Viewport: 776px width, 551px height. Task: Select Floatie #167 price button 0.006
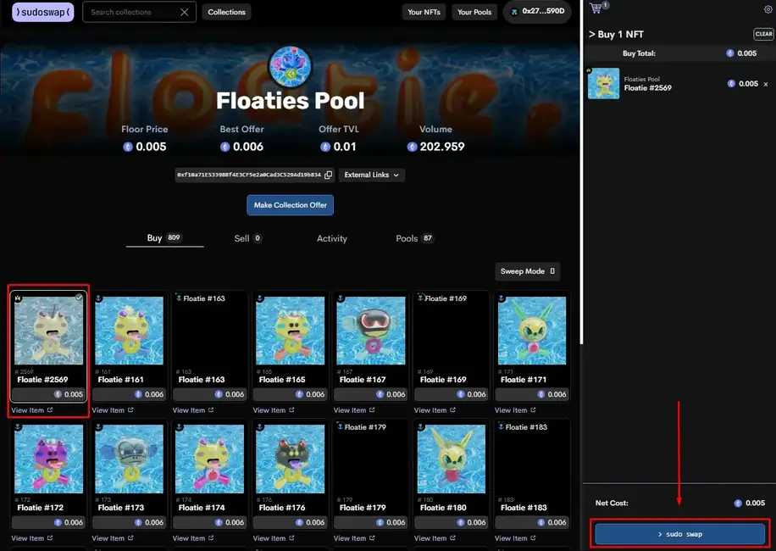(x=371, y=394)
